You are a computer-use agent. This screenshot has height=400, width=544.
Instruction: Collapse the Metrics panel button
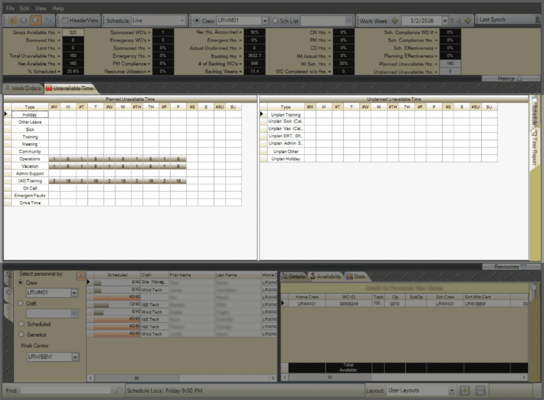(509, 79)
